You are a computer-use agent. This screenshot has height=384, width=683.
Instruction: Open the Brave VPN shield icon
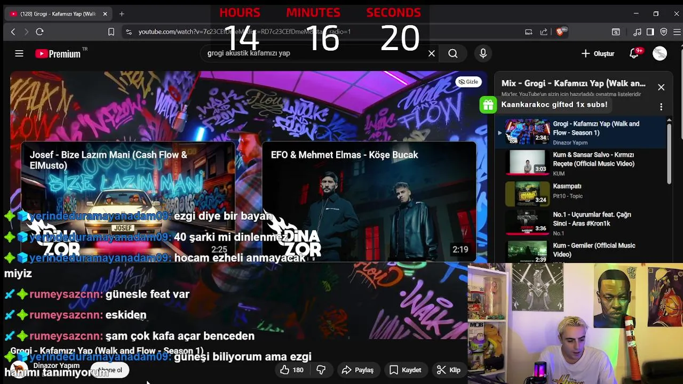(664, 32)
